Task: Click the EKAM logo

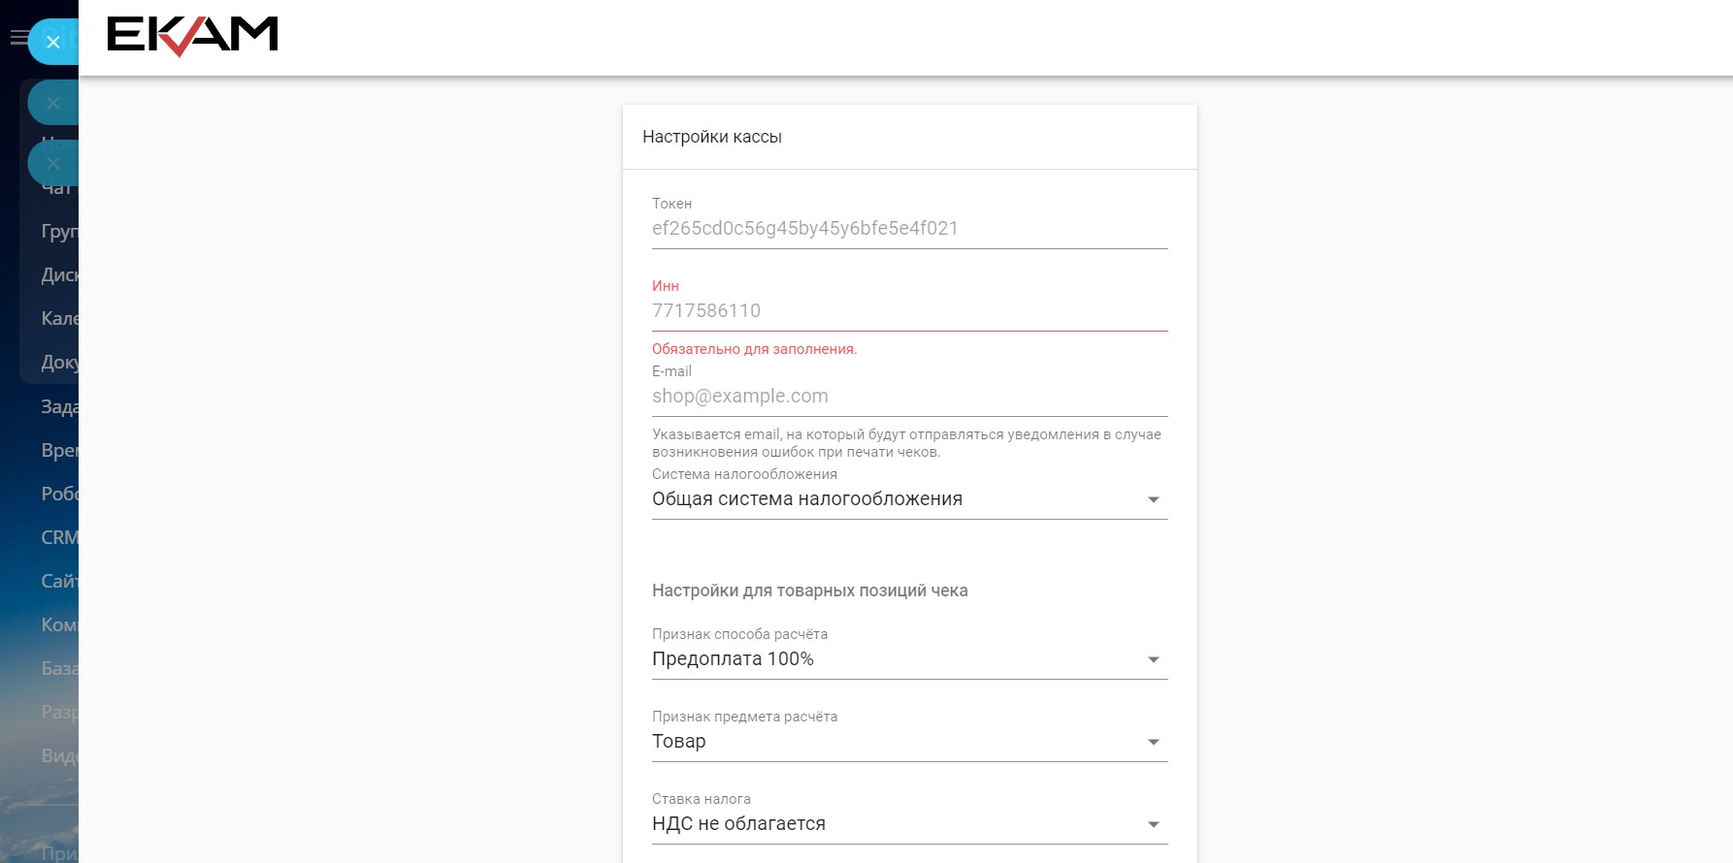Action: (x=192, y=36)
